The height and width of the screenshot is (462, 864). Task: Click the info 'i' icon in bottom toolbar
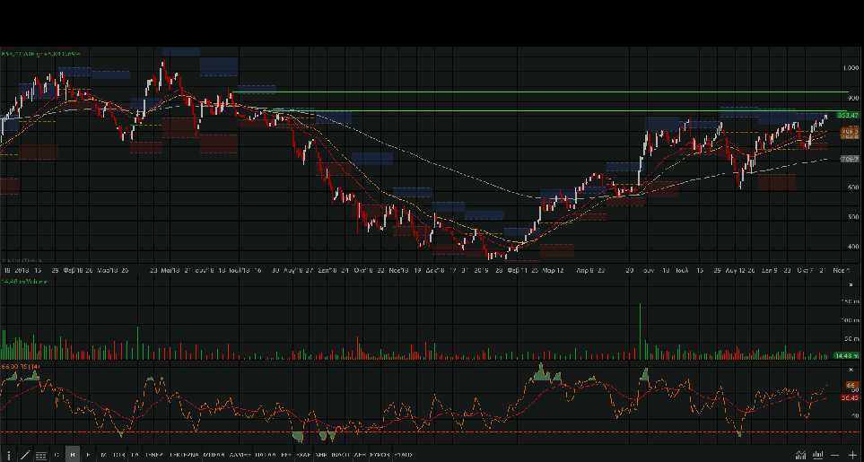[9, 455]
